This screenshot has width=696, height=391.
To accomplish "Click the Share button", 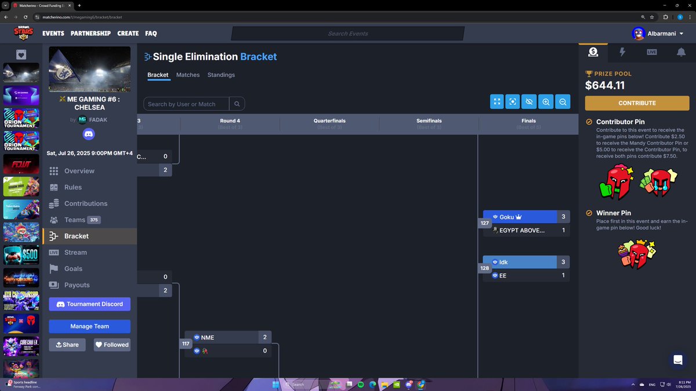I will (67, 345).
